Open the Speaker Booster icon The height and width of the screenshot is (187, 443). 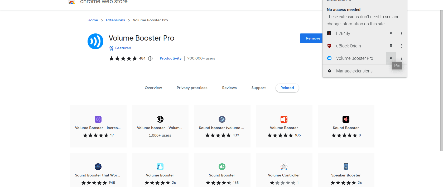click(346, 167)
